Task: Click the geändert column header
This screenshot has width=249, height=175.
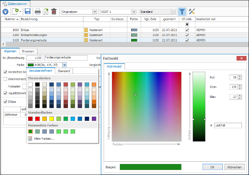Action: point(169,19)
